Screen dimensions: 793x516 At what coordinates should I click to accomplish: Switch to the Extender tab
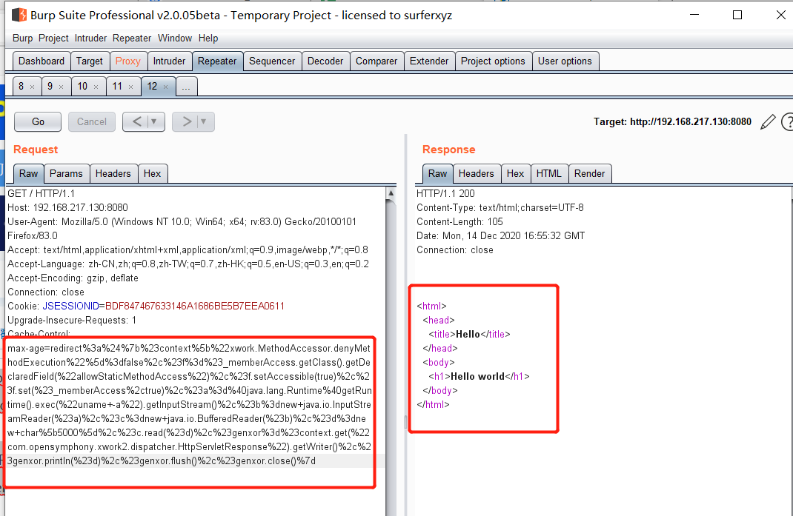click(x=429, y=61)
